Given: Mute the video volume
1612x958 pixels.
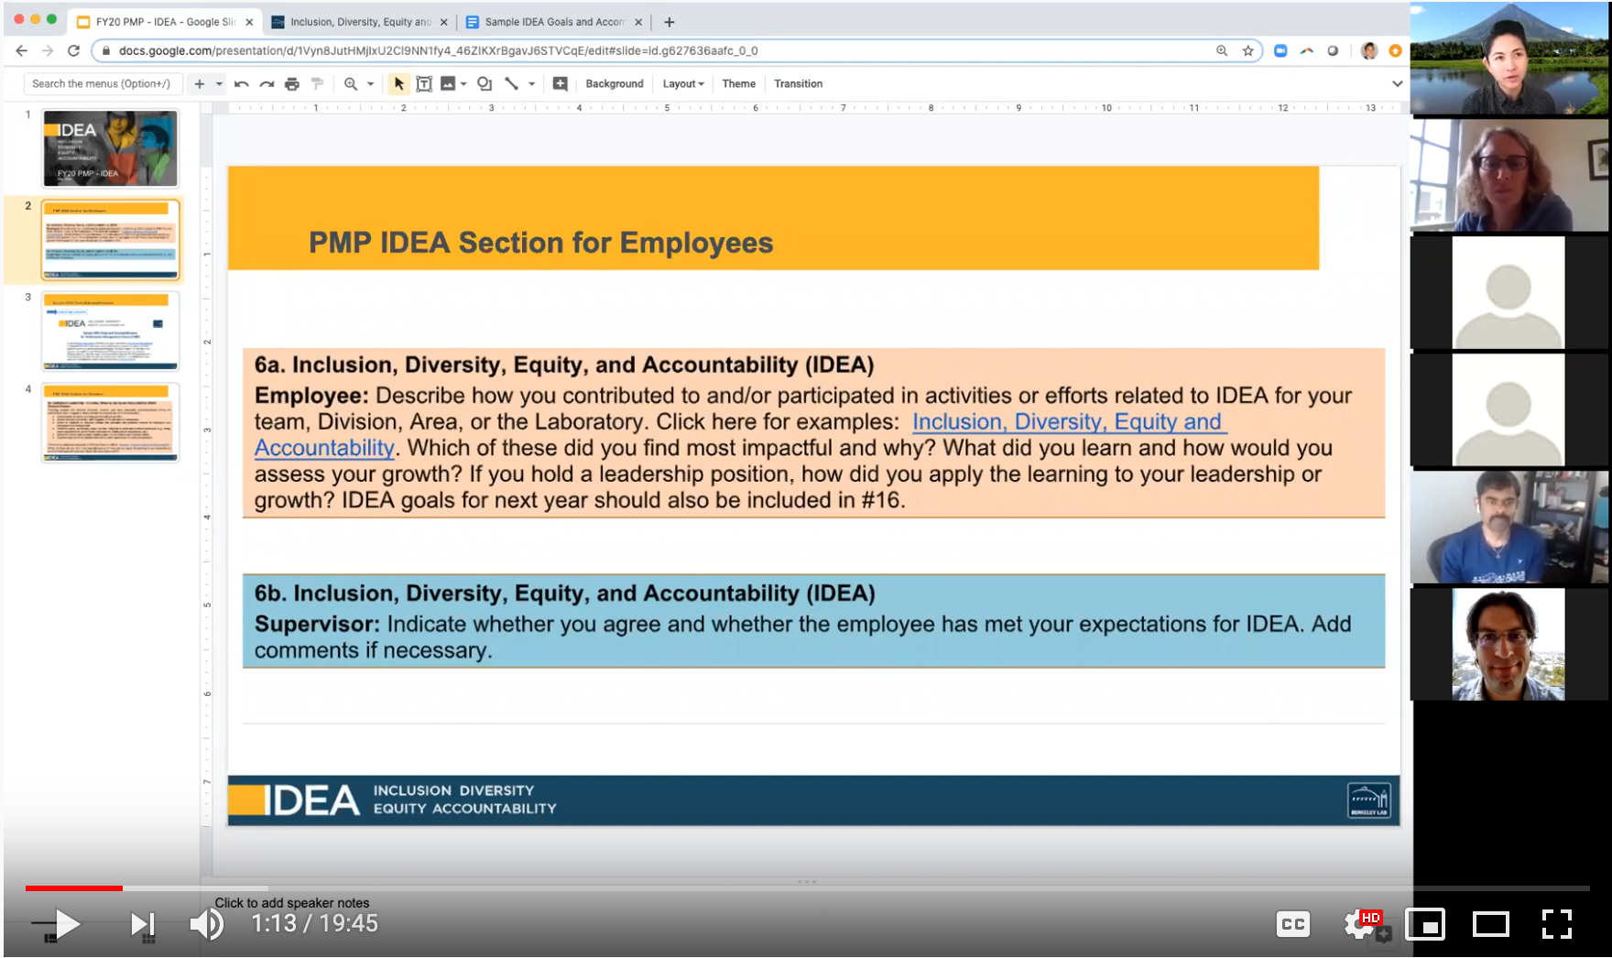Looking at the screenshot, I should coord(206,924).
